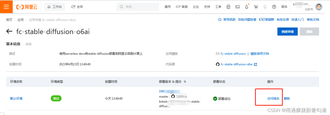Open the 工单 menu
Screen dimensions: 330x115
(218, 7)
